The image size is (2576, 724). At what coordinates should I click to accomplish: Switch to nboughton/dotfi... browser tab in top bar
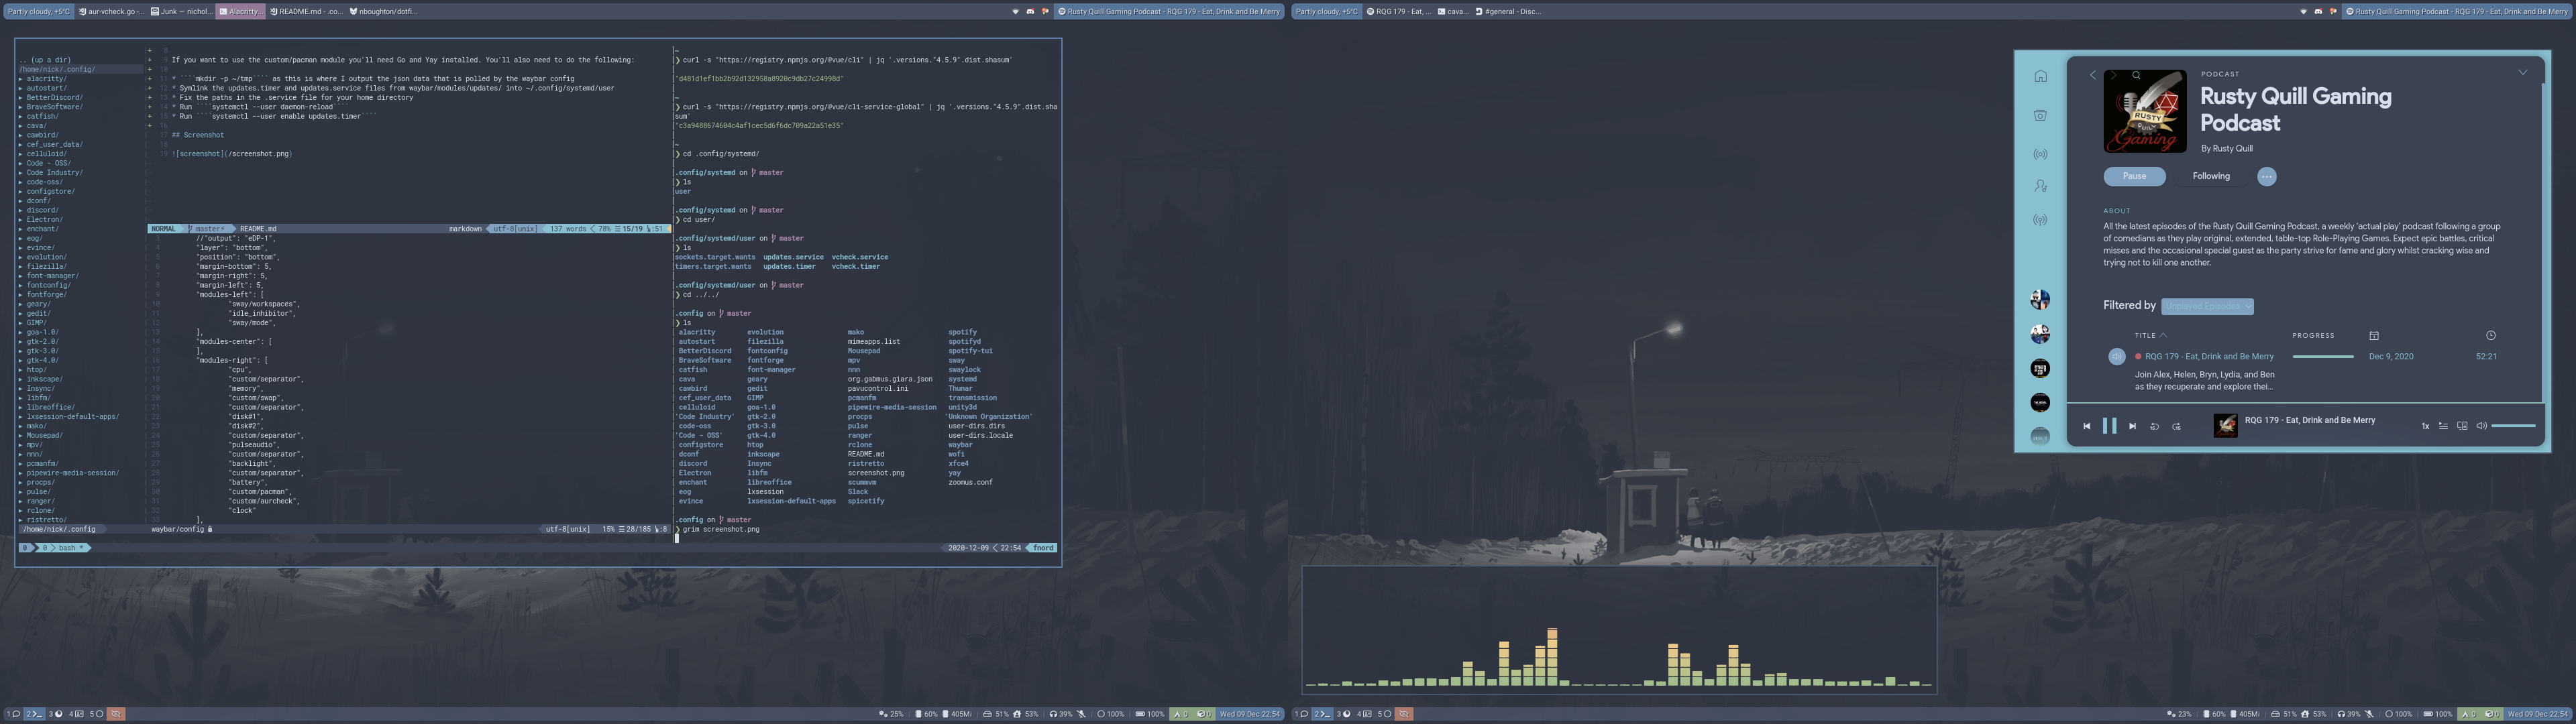384,12
